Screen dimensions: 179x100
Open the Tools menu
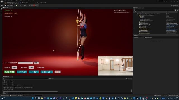[17, 1]
